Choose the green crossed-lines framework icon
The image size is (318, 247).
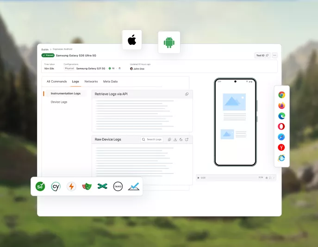click(102, 186)
